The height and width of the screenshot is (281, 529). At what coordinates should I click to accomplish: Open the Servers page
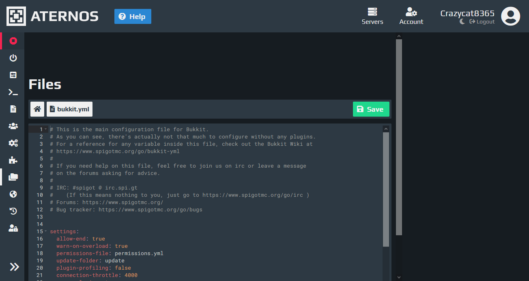[x=372, y=16]
